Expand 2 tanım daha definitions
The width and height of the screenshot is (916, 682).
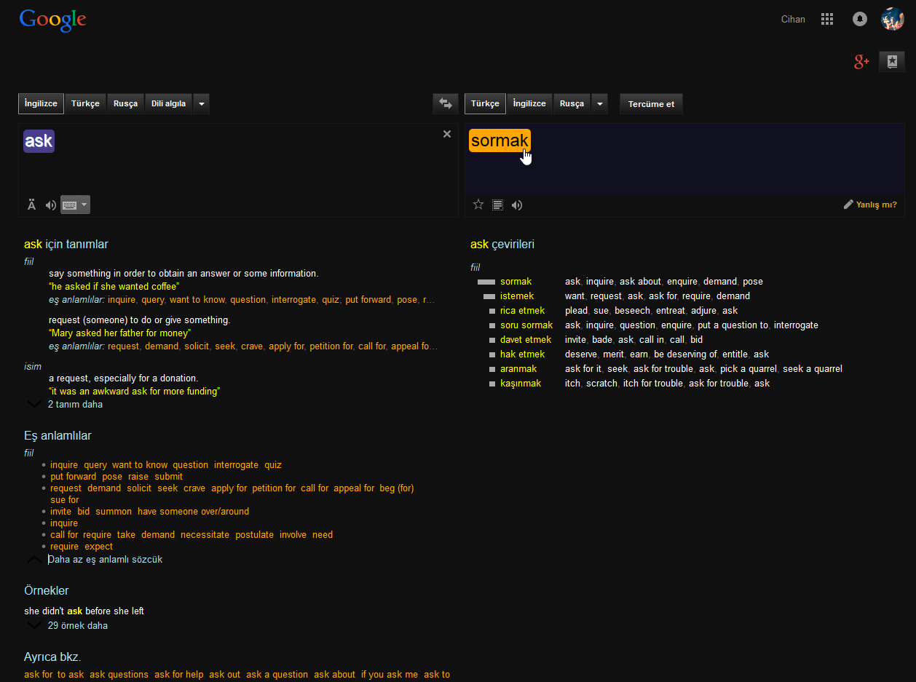pyautogui.click(x=75, y=404)
